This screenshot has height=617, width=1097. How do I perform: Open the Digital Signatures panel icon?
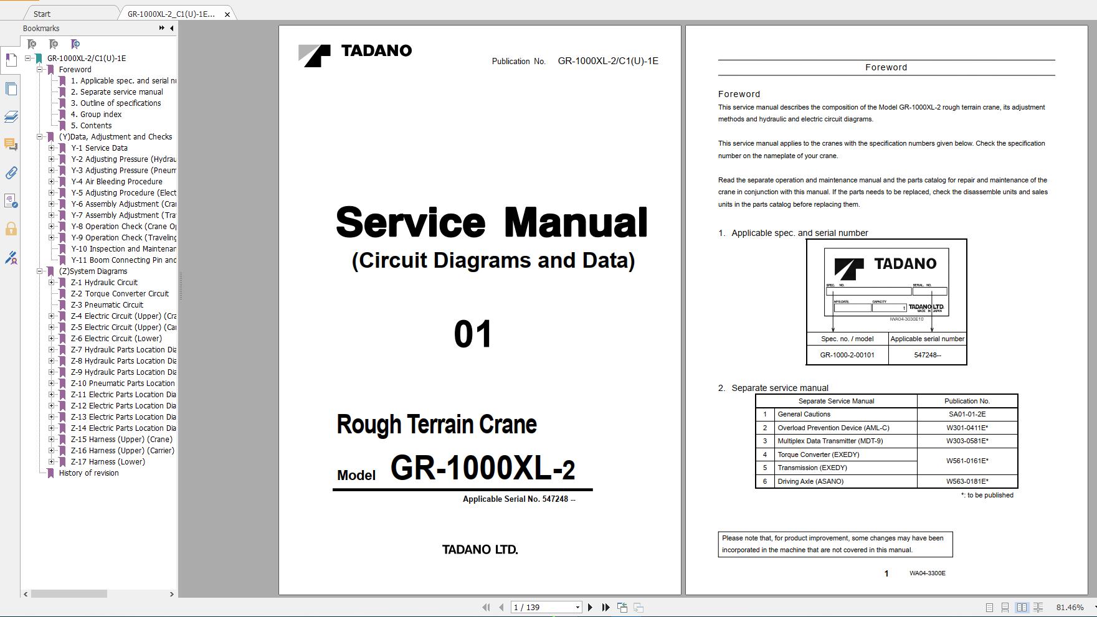[11, 200]
